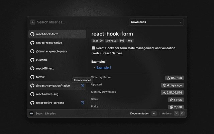Select css-to-react-native from the list
This screenshot has width=214, height=134.
[49, 43]
